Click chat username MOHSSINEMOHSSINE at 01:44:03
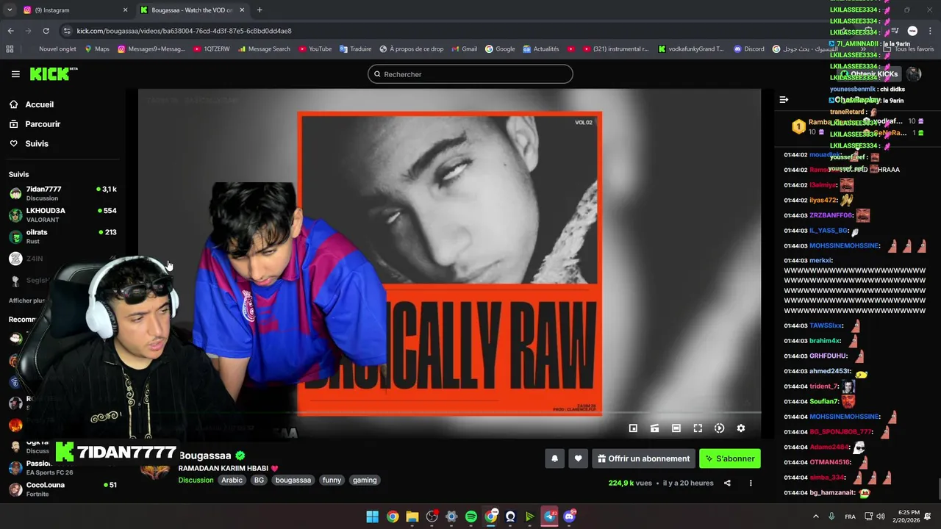This screenshot has height=529, width=941. pyautogui.click(x=845, y=245)
